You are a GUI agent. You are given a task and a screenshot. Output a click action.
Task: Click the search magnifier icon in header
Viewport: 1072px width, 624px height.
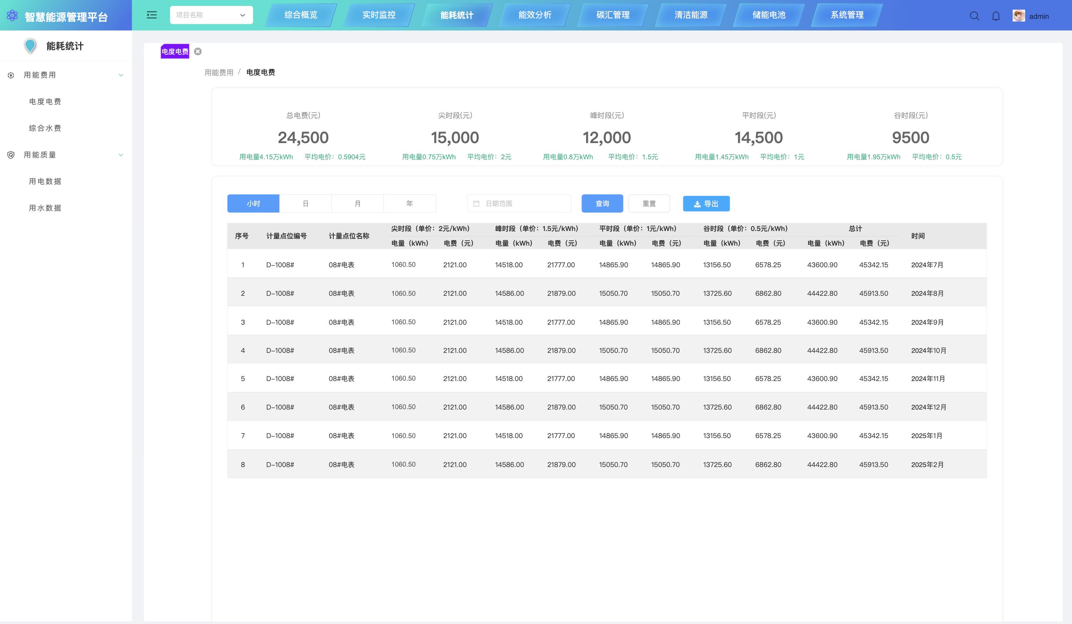coord(974,16)
